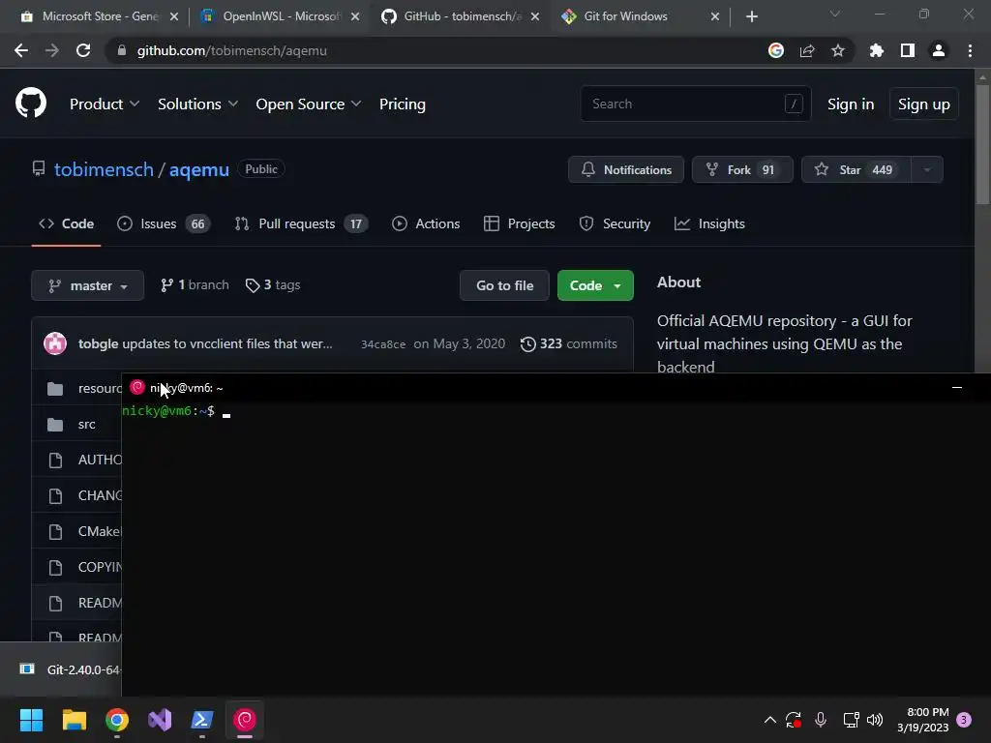The height and width of the screenshot is (743, 991).
Task: Open Chrome tab search chevron
Action: [x=835, y=14]
